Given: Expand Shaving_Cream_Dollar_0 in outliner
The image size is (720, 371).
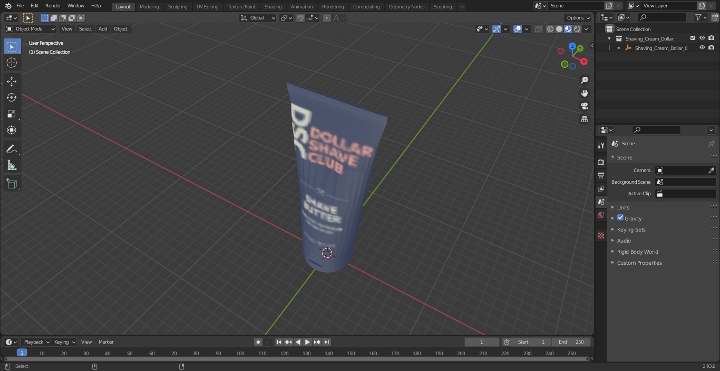Looking at the screenshot, I should click(x=619, y=48).
